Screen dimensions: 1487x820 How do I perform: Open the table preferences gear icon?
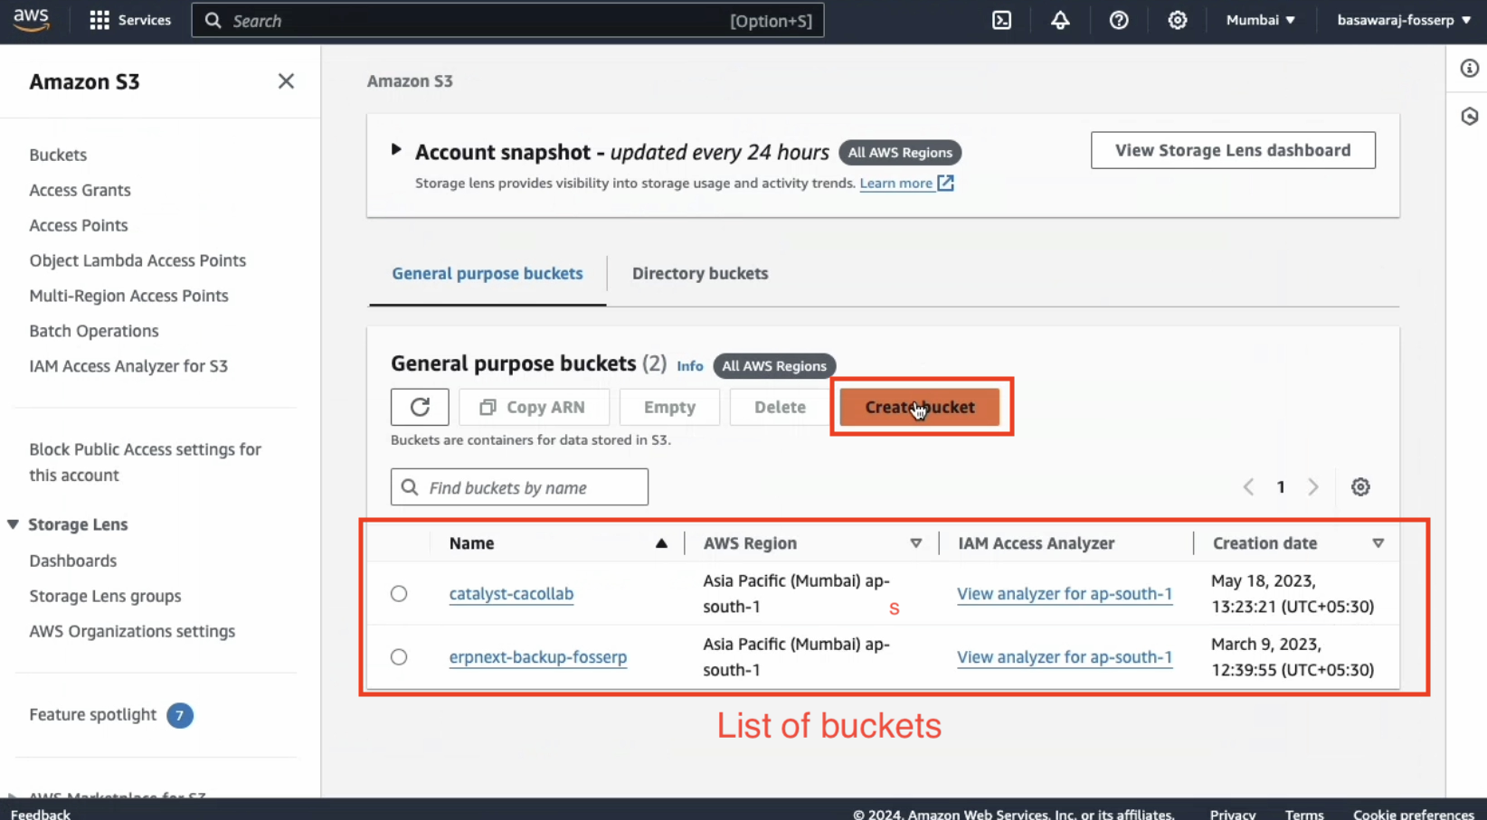[1360, 487]
